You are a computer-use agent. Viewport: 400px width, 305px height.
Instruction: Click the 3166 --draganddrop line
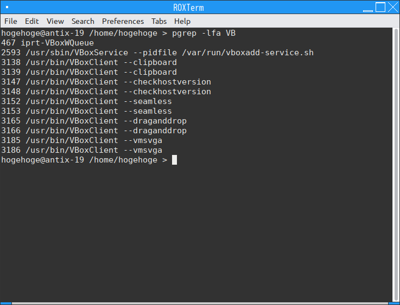94,131
